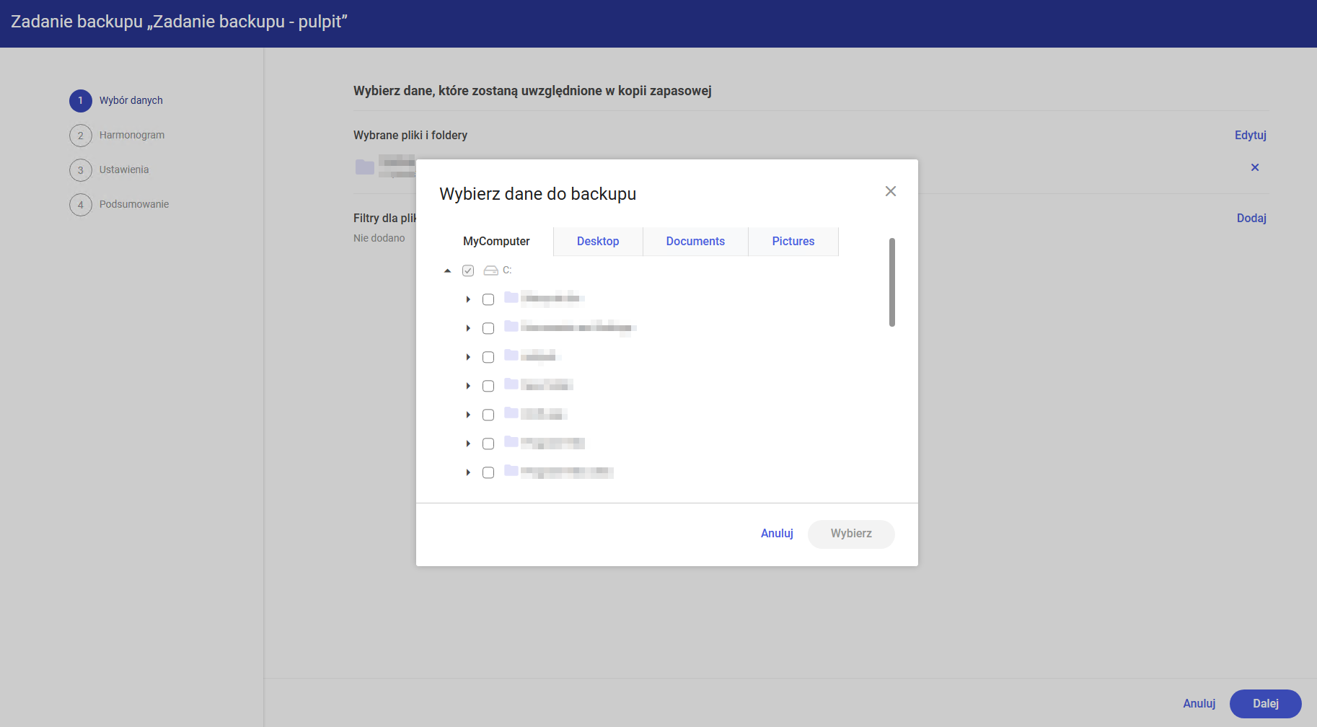Click Anuluj in the wizard footer

click(x=1199, y=704)
